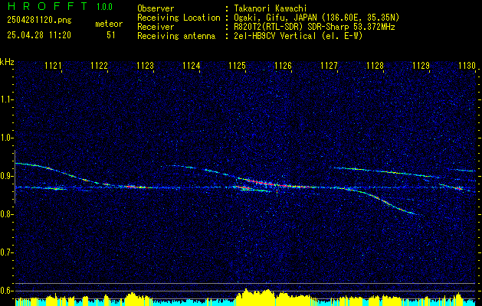Click the 1122 time marker

tap(100, 65)
